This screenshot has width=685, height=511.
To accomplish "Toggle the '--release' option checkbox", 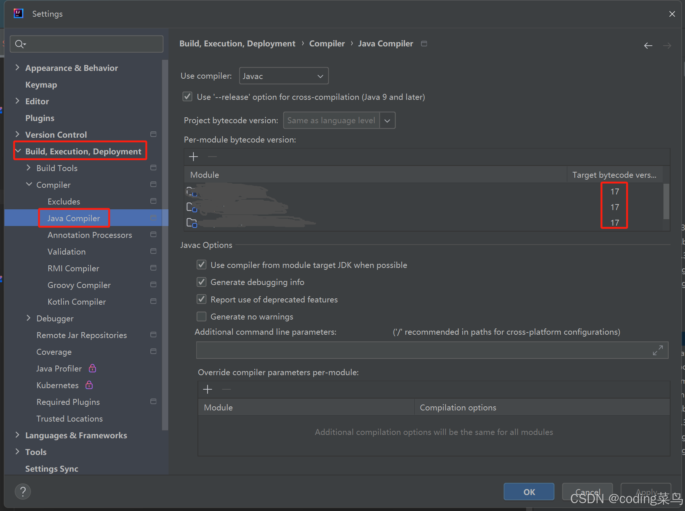I will coord(187,96).
